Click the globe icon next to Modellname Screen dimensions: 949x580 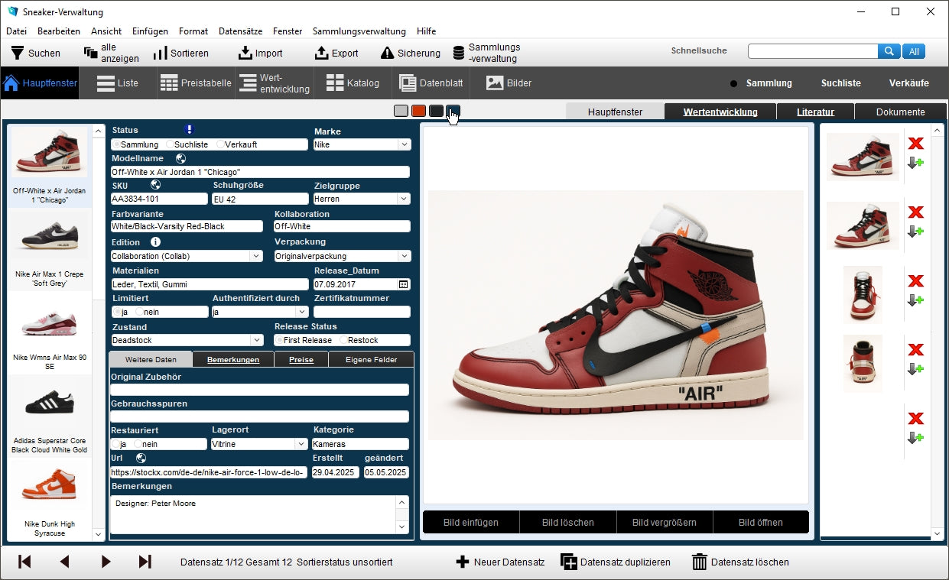point(180,158)
